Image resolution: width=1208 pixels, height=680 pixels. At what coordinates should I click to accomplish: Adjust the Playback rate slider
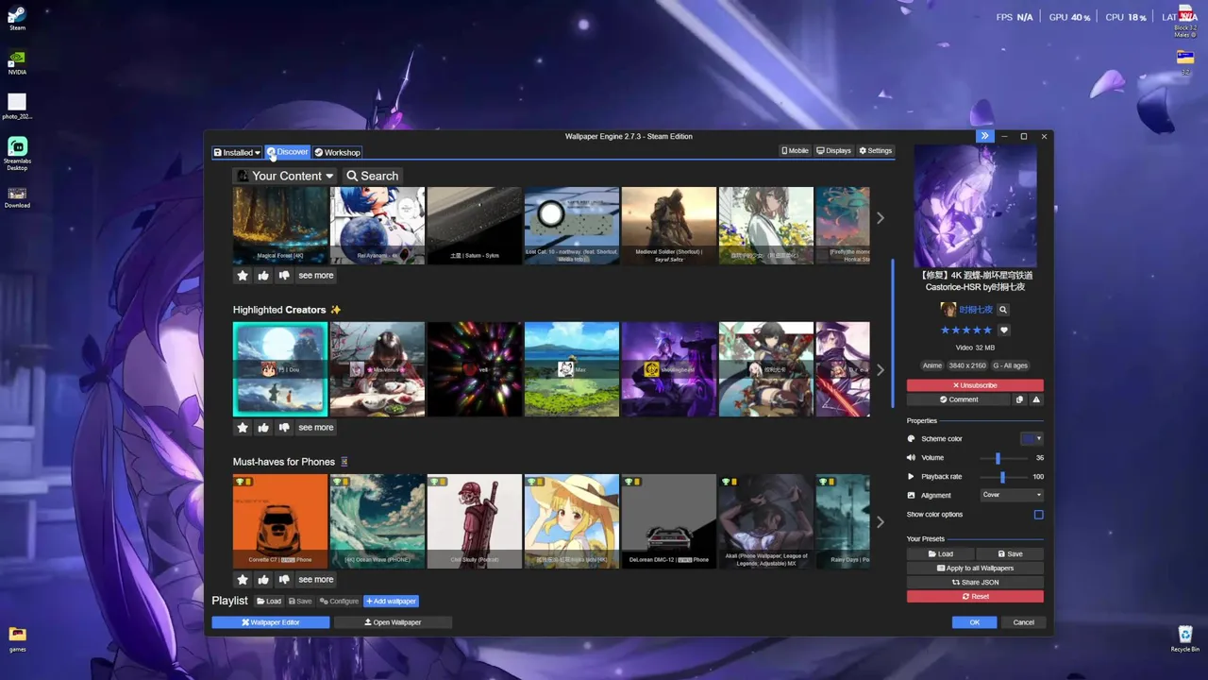(x=1002, y=477)
